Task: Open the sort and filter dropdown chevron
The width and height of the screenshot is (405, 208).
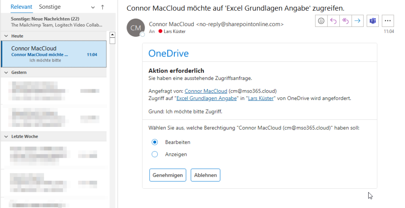Action: pyautogui.click(x=93, y=8)
